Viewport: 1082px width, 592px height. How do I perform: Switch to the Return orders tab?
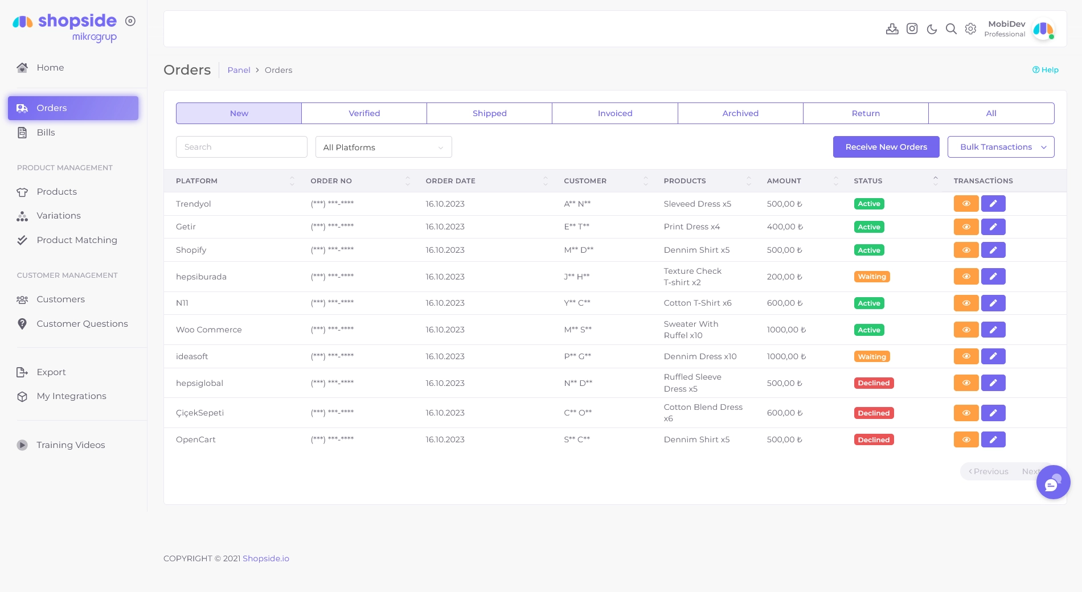point(866,113)
